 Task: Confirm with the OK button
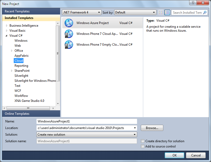(174, 155)
